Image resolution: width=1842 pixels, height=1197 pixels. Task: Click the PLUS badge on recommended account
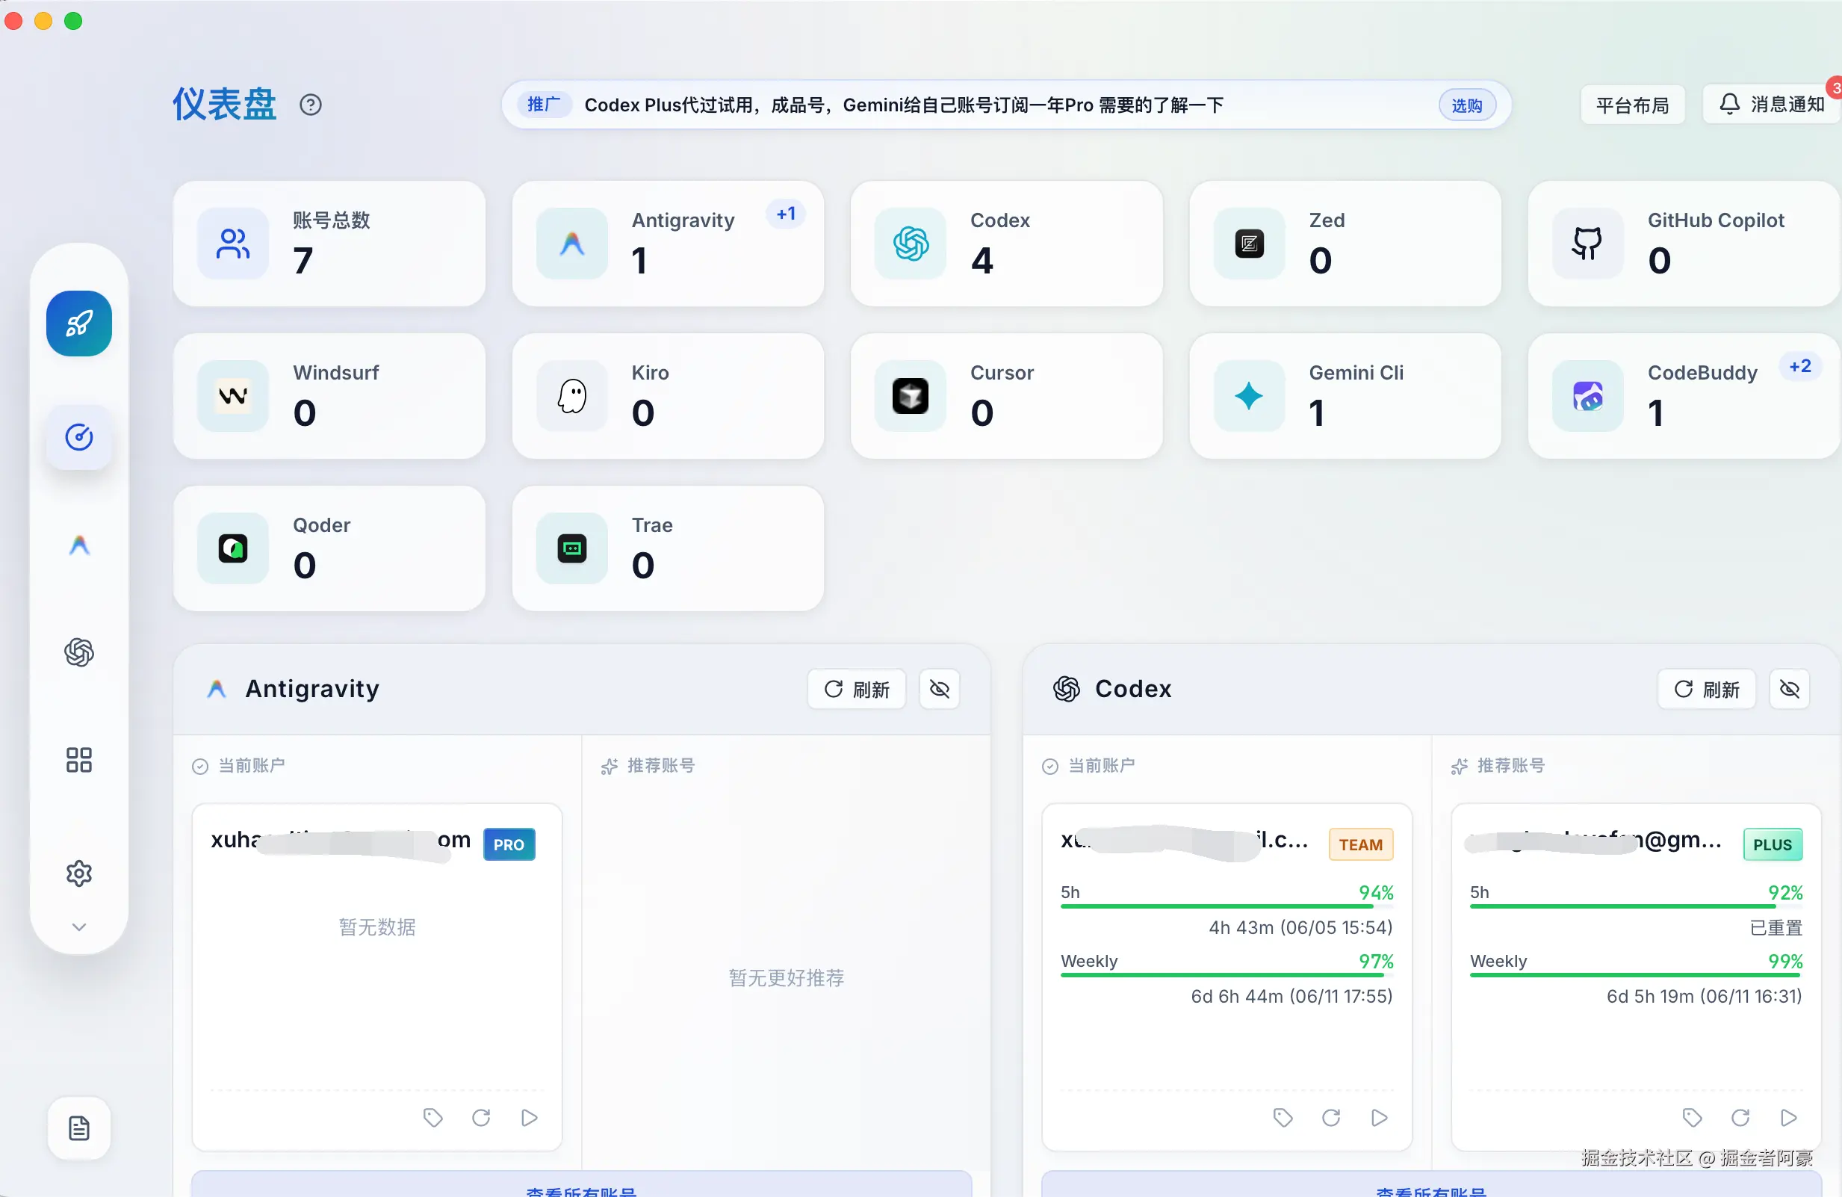[x=1773, y=845]
